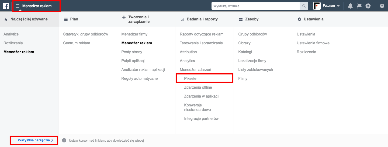Click the Facebook logo icon
The image size is (388, 147).
tap(6, 6)
